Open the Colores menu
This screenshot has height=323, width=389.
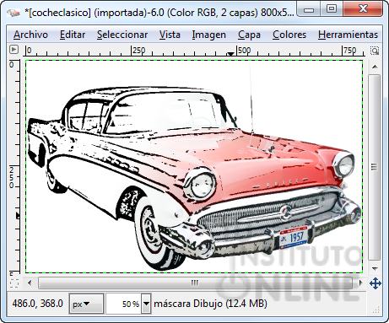(289, 35)
